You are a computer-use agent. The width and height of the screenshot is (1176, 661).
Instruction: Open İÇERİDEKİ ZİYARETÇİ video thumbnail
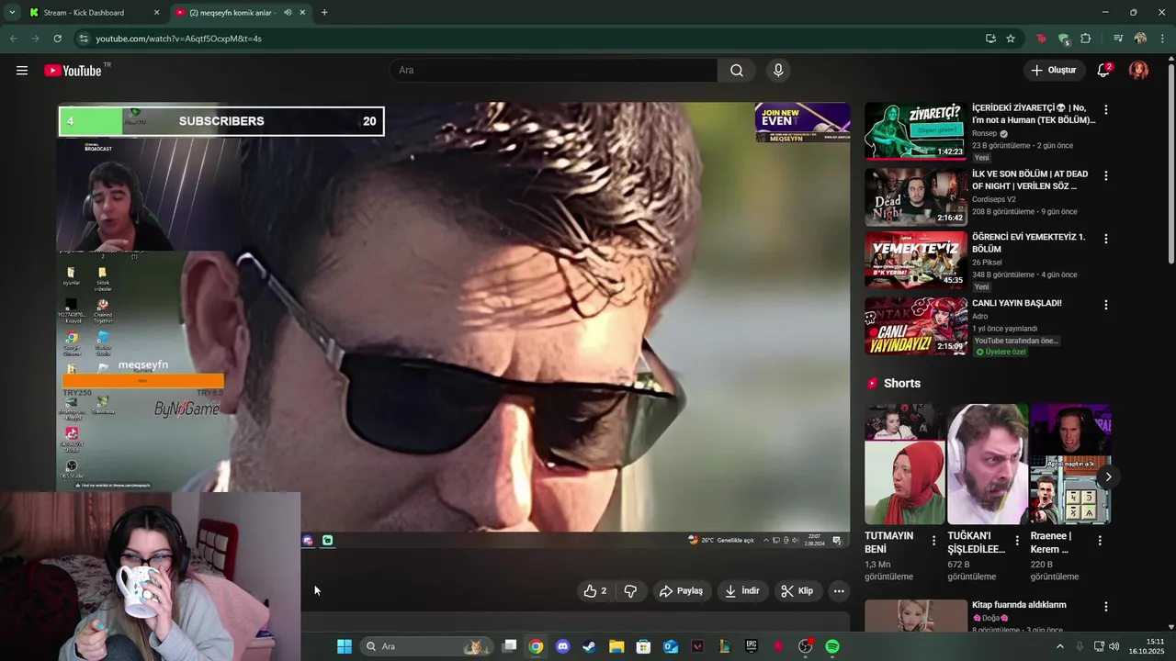[x=915, y=131]
